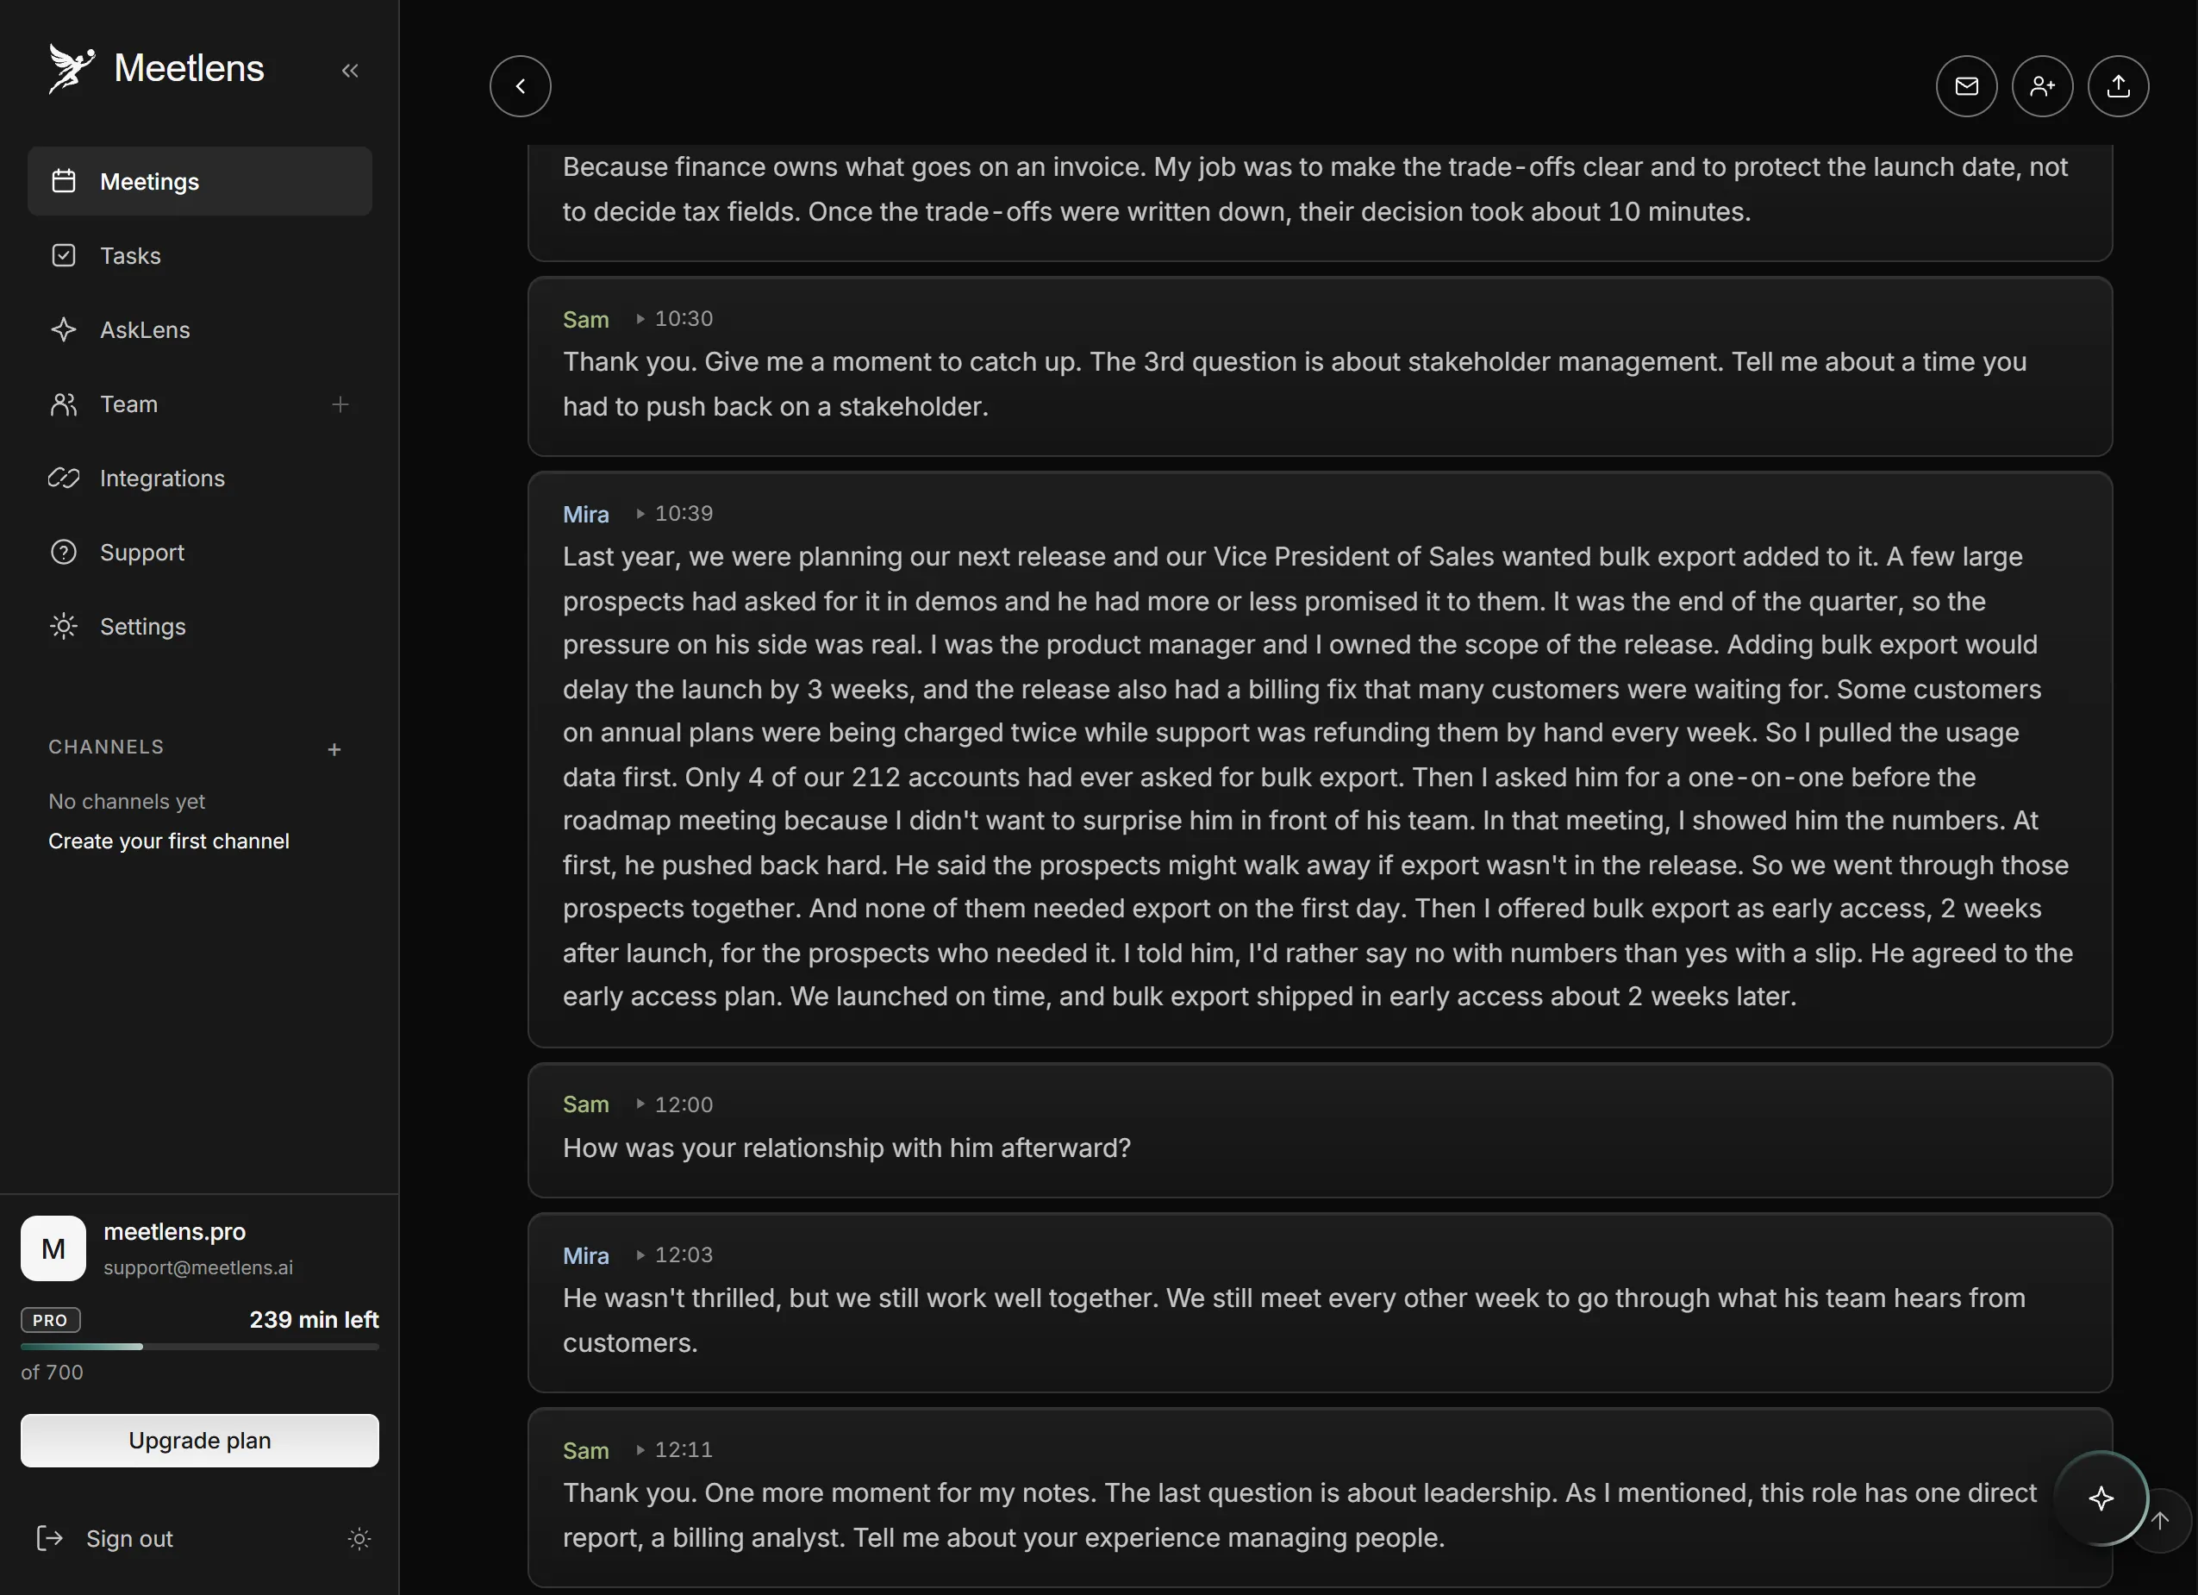Open the floating AskLens sparkle button
The width and height of the screenshot is (2198, 1595).
coord(2100,1498)
